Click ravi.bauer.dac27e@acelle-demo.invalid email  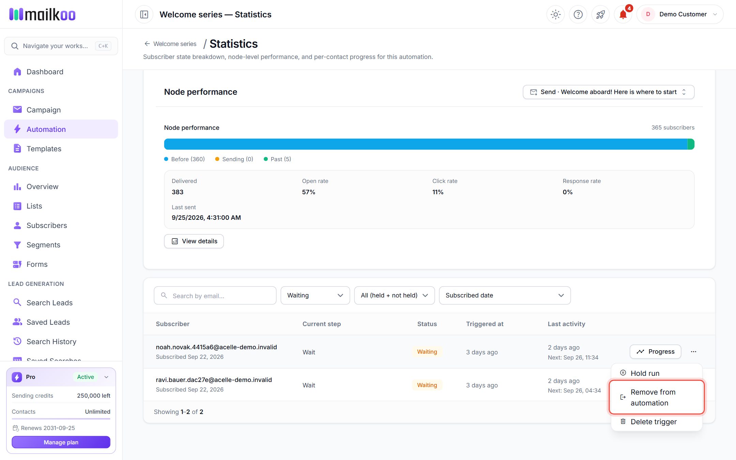point(214,380)
